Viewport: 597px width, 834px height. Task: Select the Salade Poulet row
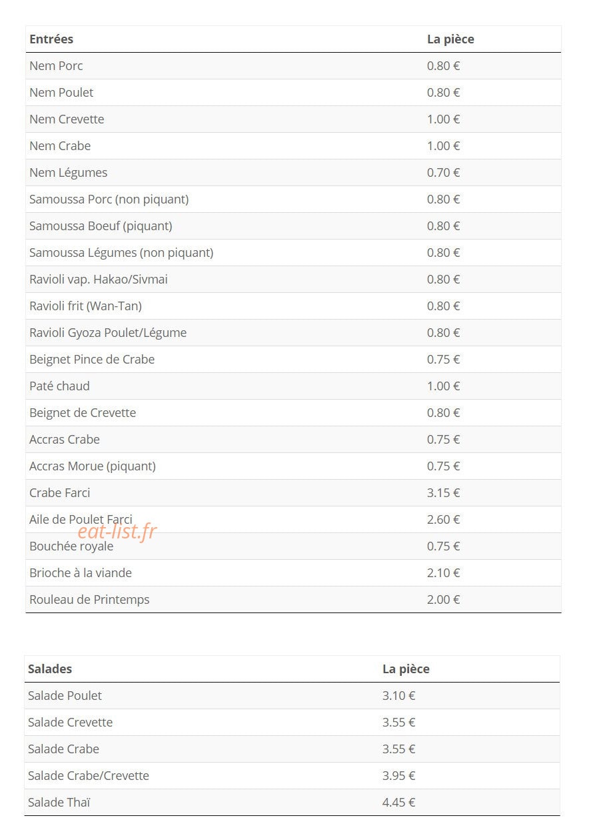[x=292, y=696]
